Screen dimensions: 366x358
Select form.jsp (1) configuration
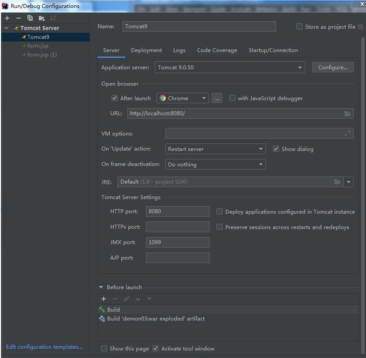pyautogui.click(x=45, y=55)
